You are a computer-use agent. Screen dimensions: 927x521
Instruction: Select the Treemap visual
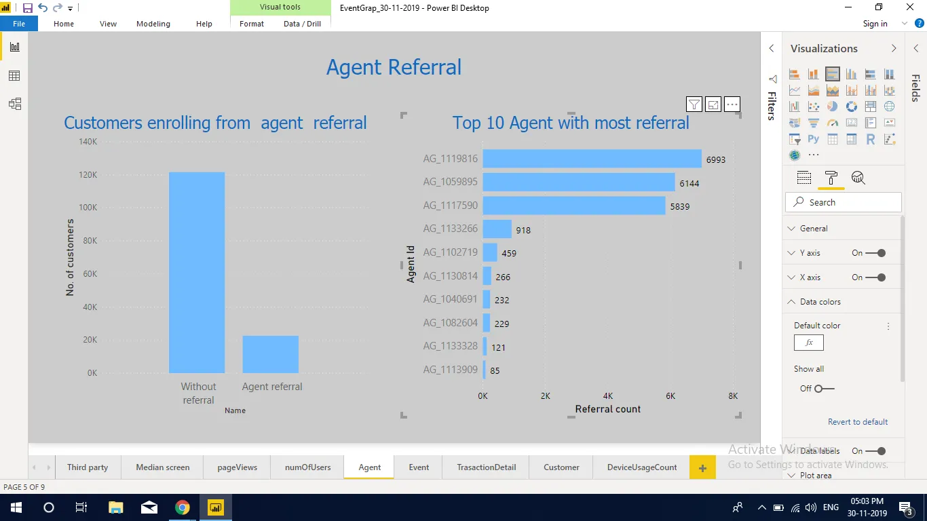click(871, 107)
